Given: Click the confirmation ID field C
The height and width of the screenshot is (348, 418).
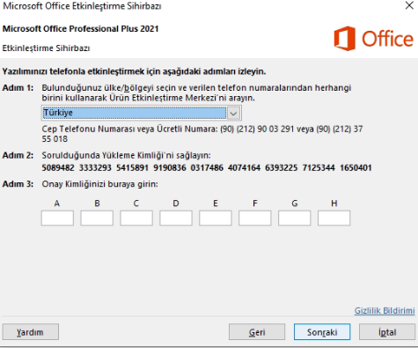Looking at the screenshot, I should 136,218.
